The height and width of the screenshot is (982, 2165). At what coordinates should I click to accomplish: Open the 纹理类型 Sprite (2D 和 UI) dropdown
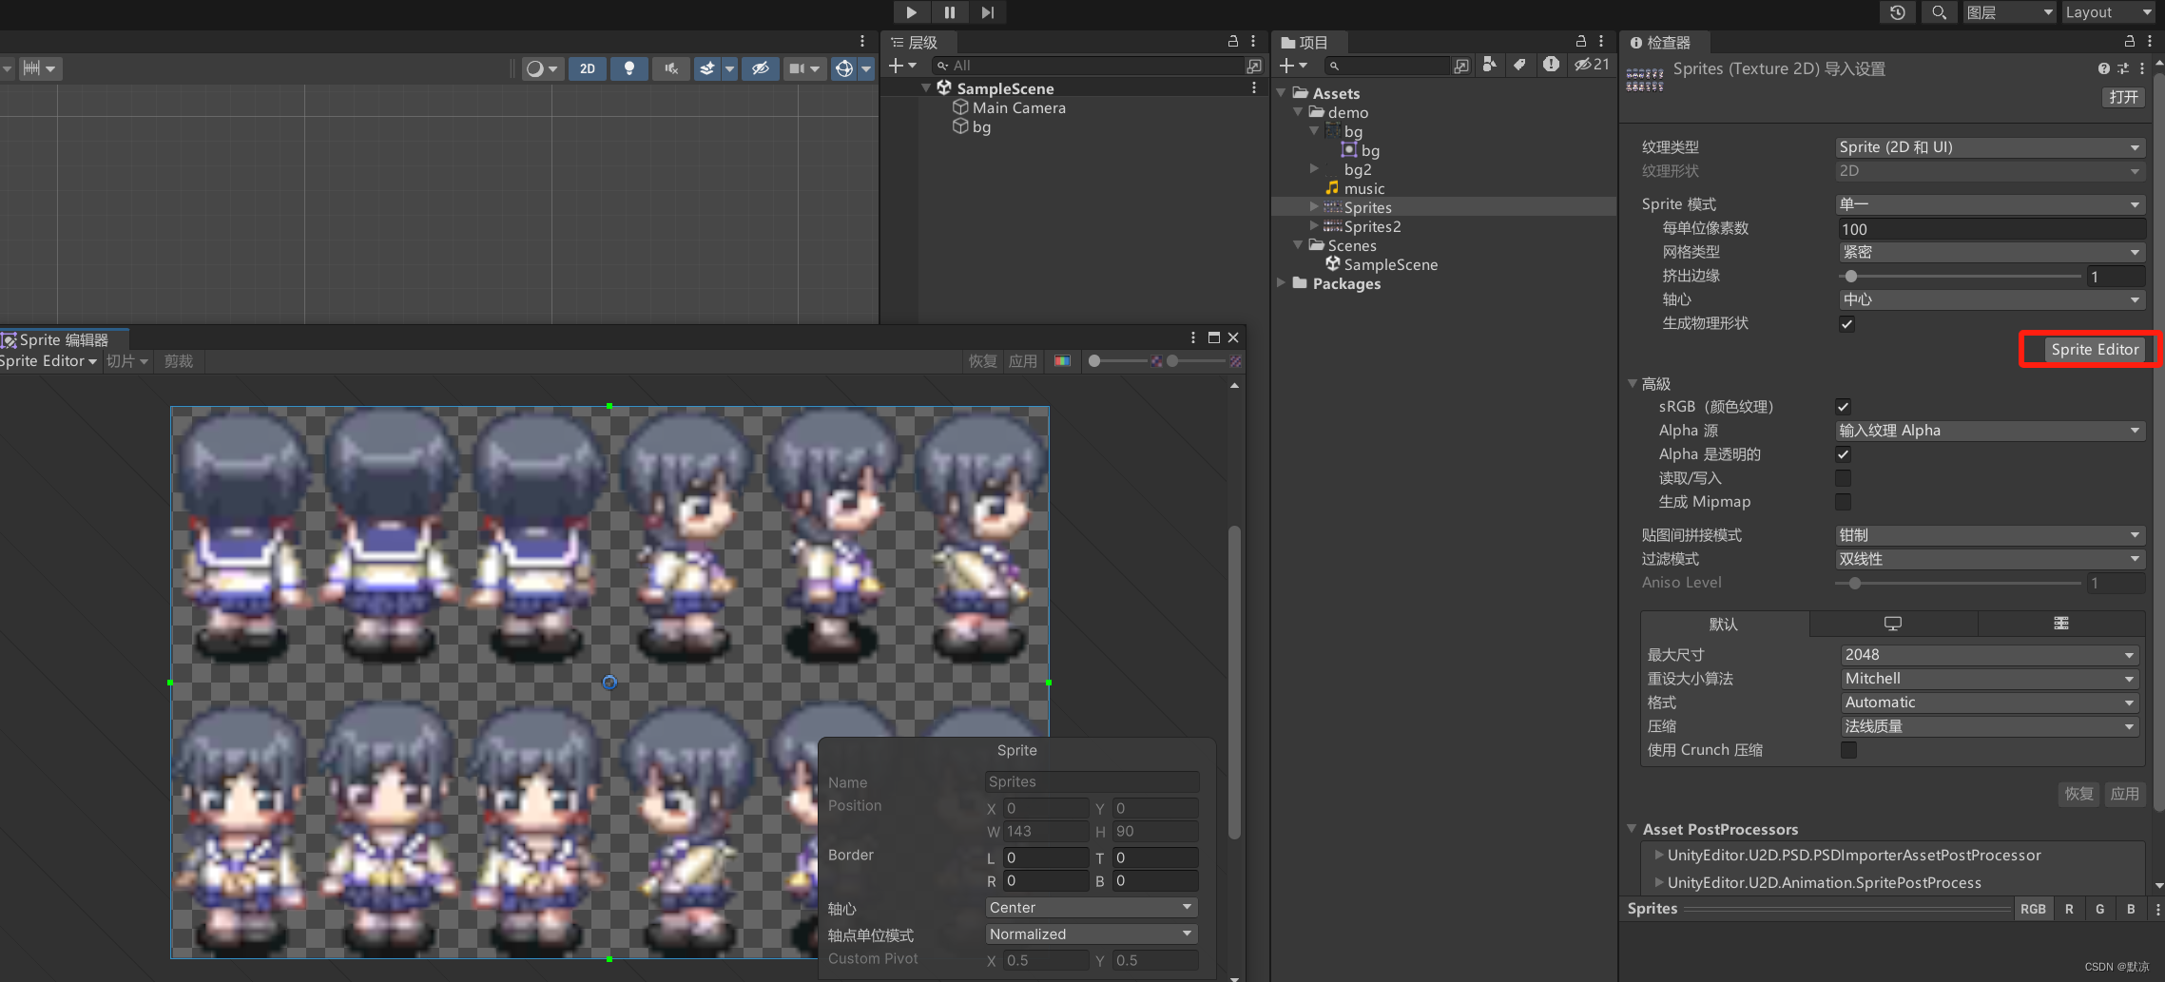coord(1989,147)
